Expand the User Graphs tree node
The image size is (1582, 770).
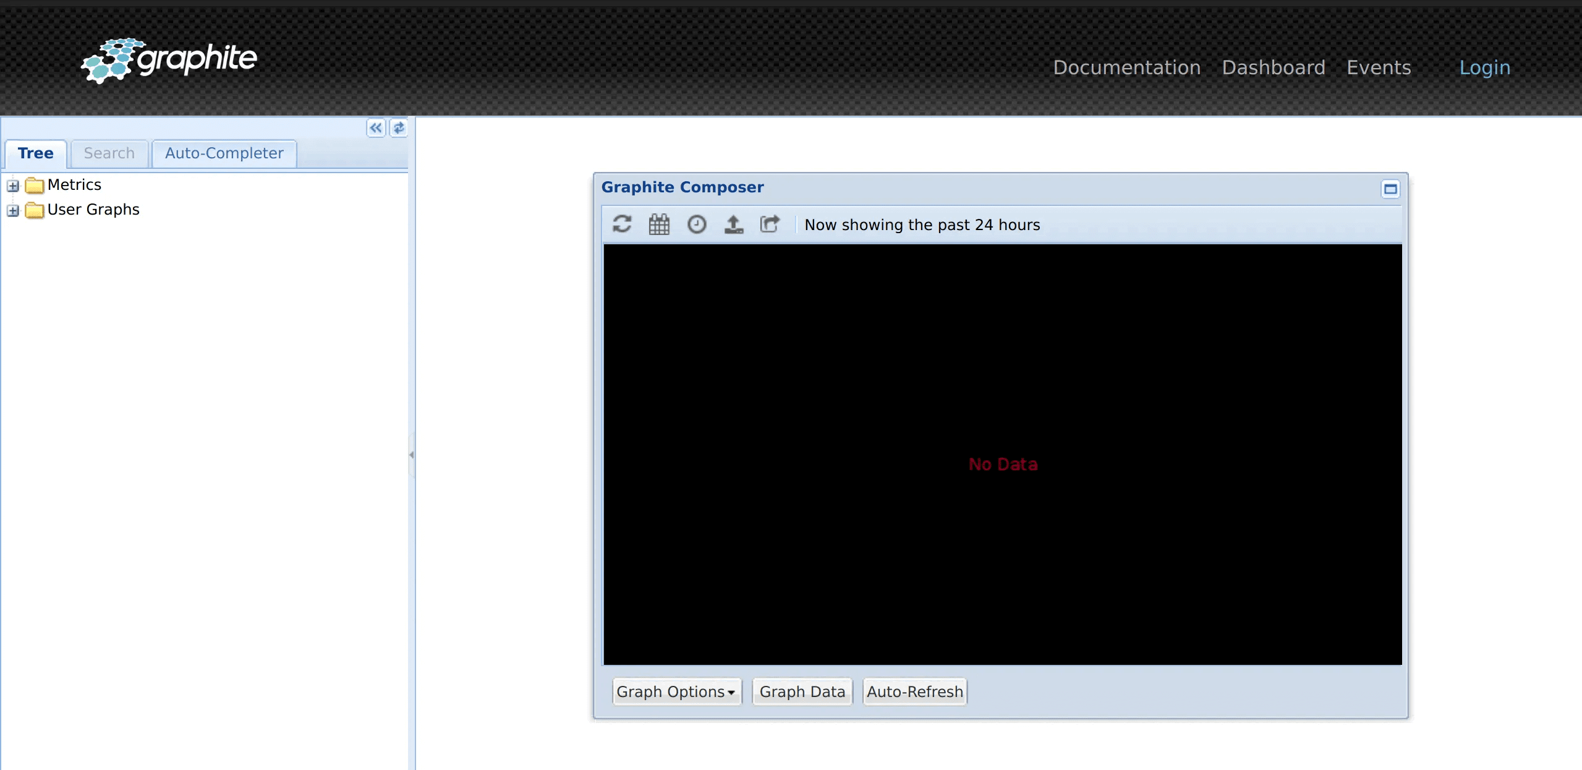[x=13, y=210]
